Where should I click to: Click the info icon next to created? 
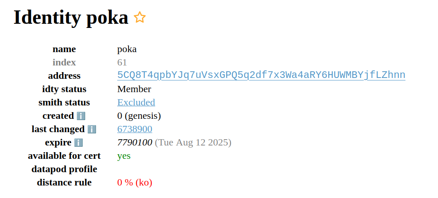81,116
